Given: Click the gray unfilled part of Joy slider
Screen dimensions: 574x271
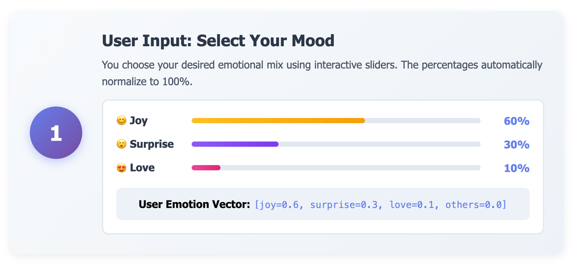Looking at the screenshot, I should pos(423,121).
